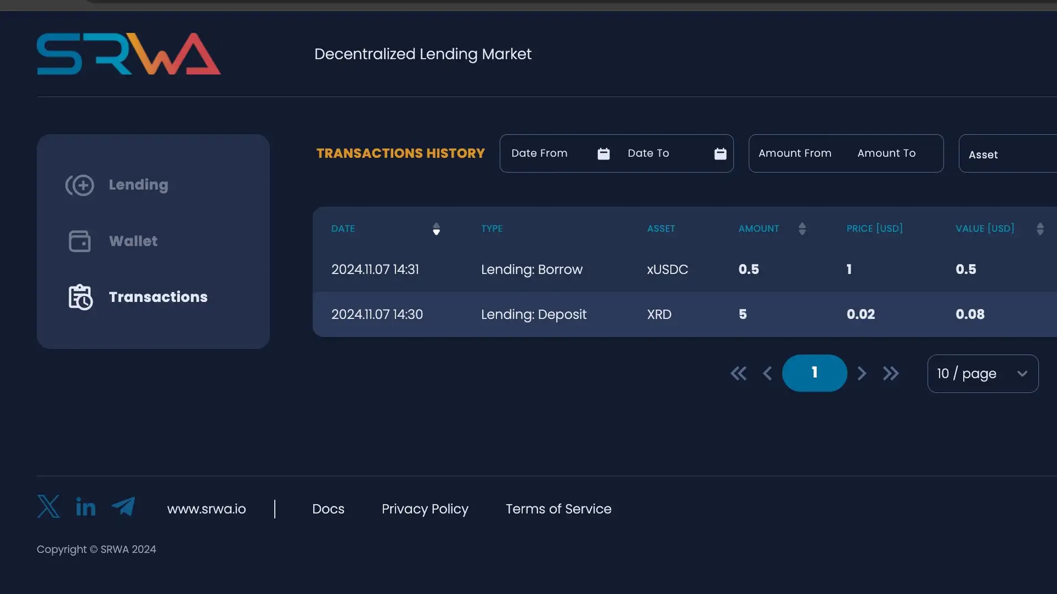The height and width of the screenshot is (594, 1057).
Task: Go to next page arrow
Action: 862,373
